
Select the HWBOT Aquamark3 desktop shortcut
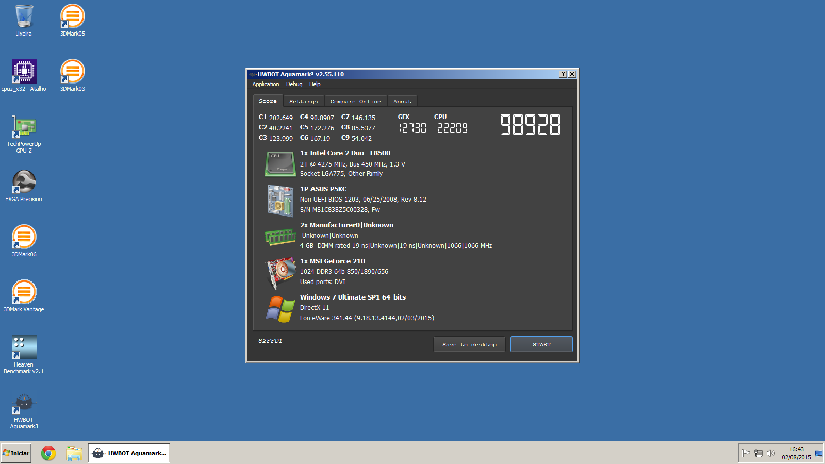coord(24,410)
